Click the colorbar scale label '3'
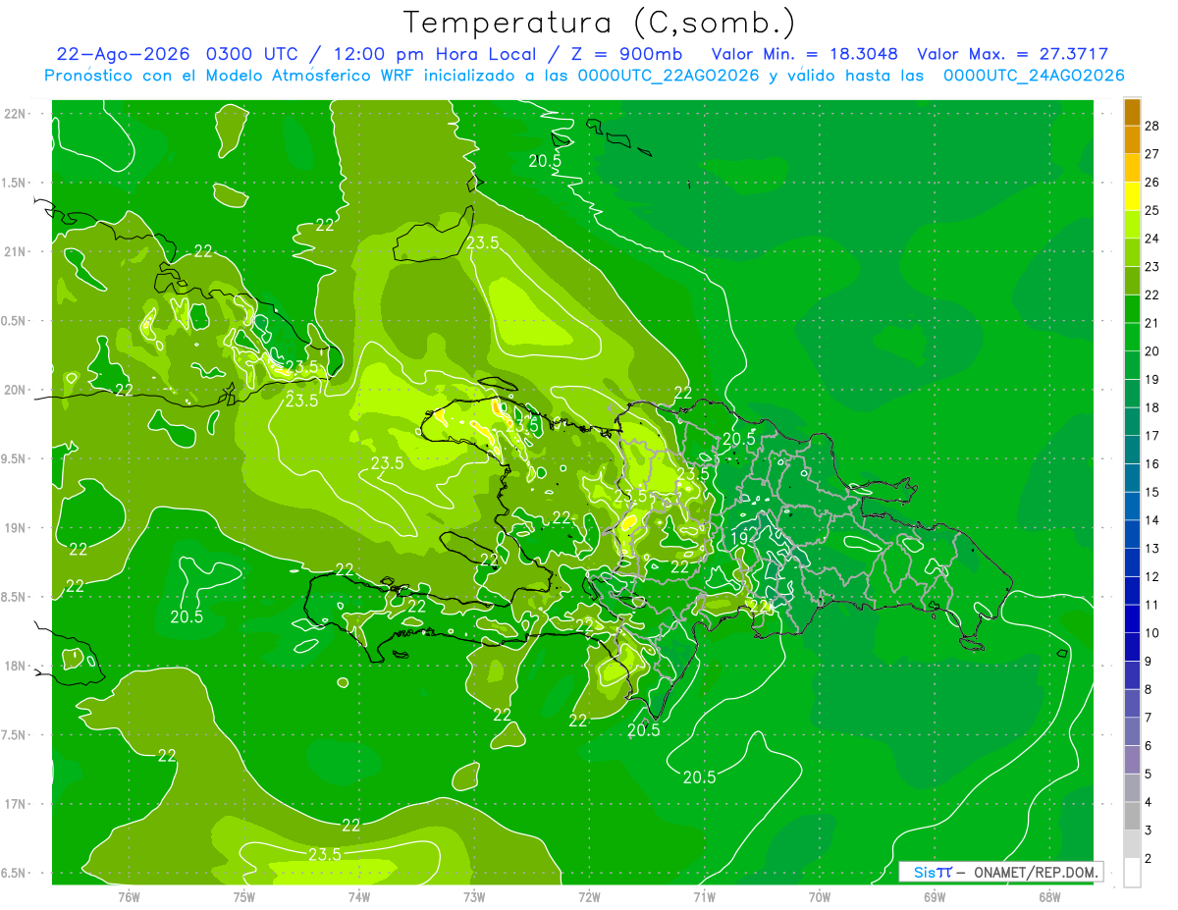 tap(1149, 830)
